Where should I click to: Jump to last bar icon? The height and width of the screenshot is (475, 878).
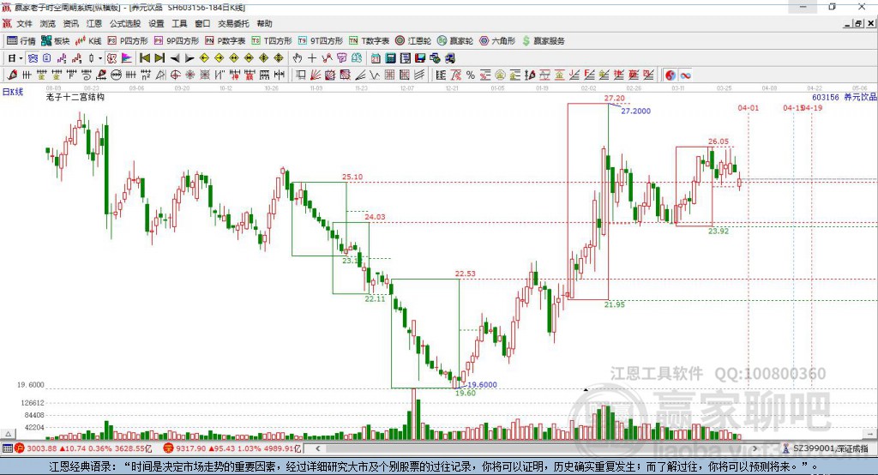(159, 58)
